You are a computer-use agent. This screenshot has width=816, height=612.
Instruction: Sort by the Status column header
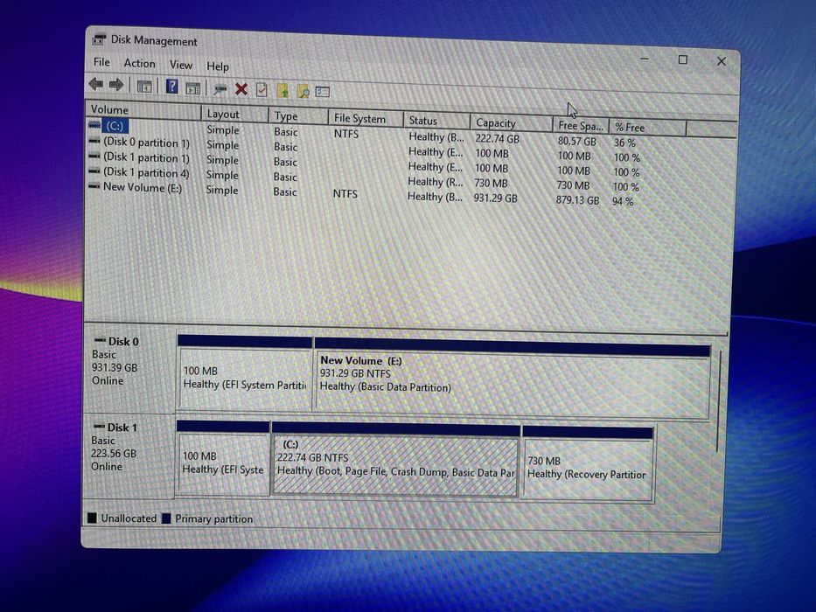436,121
